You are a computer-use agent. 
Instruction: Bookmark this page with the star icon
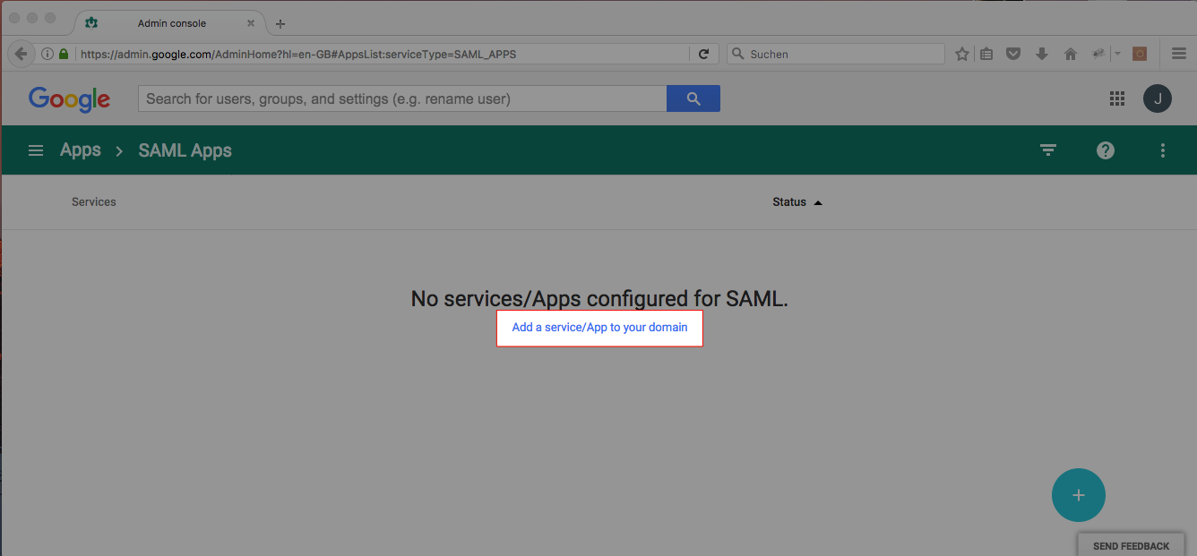[x=962, y=54]
